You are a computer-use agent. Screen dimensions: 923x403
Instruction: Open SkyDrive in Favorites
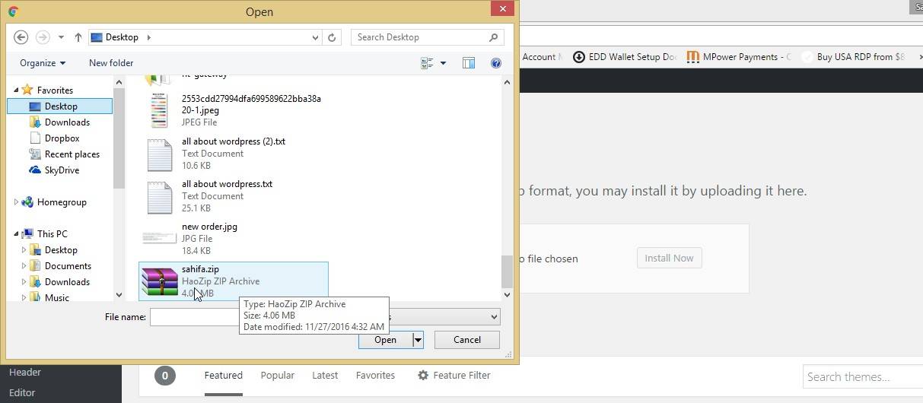click(62, 170)
